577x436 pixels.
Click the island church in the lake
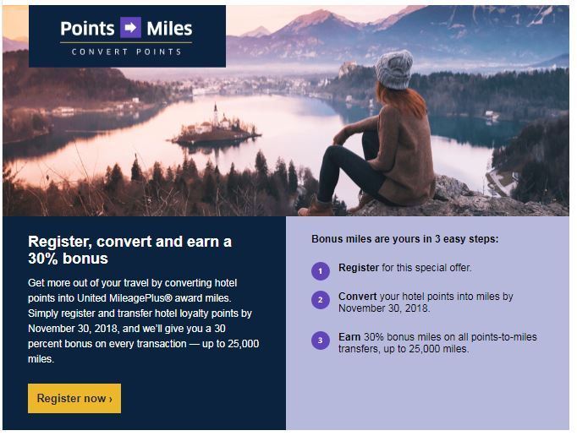coord(216,127)
